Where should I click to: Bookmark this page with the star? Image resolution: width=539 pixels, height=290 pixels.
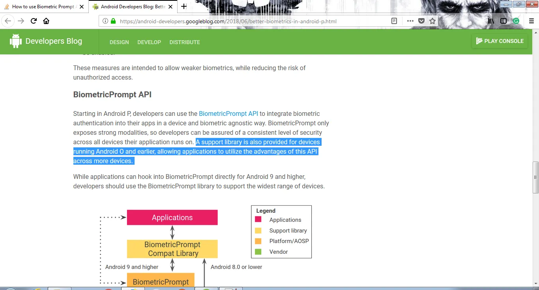click(432, 21)
